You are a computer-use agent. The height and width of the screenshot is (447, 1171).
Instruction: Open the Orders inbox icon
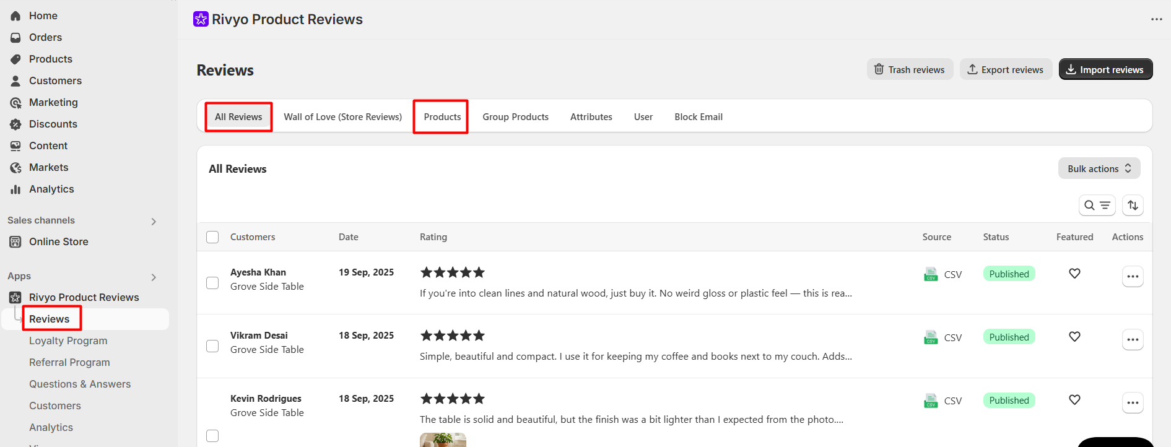(15, 37)
